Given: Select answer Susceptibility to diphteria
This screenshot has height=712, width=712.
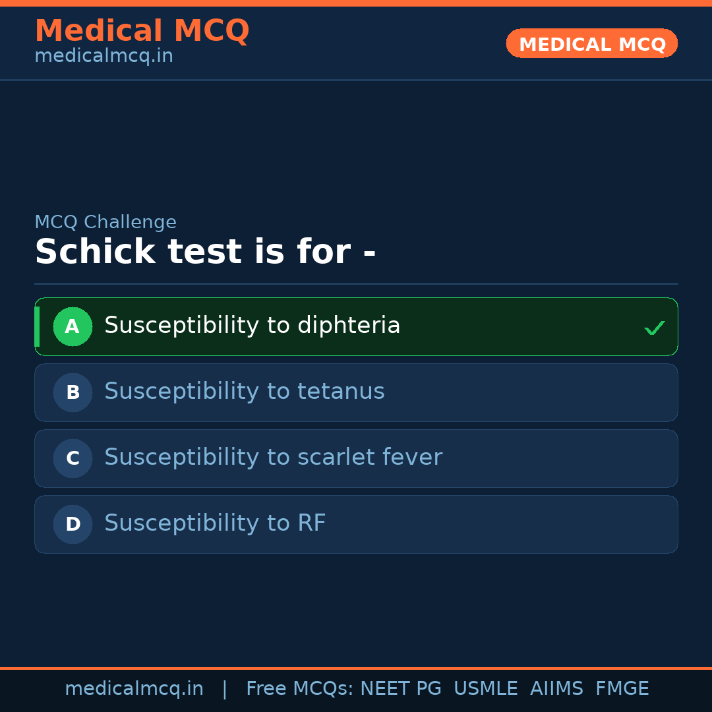Looking at the screenshot, I should (252, 326).
